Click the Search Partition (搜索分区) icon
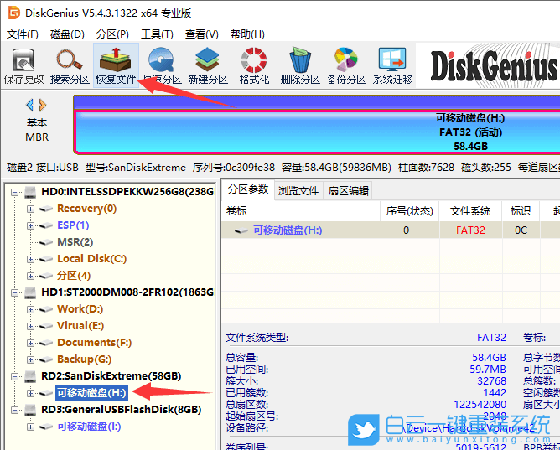 coord(70,66)
